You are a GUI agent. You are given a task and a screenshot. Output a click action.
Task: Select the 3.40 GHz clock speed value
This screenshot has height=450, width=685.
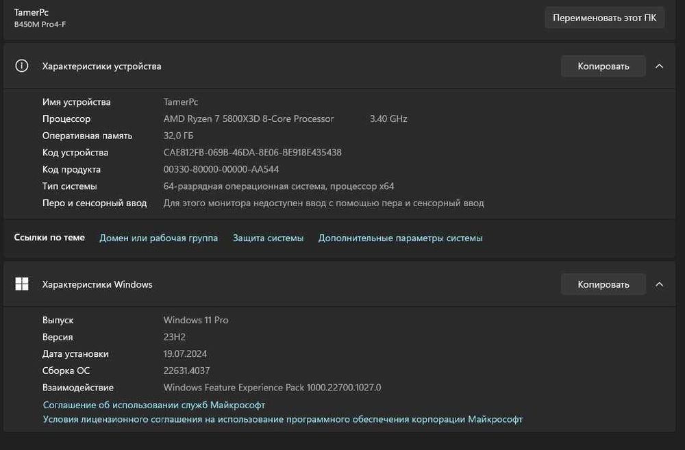click(x=388, y=118)
